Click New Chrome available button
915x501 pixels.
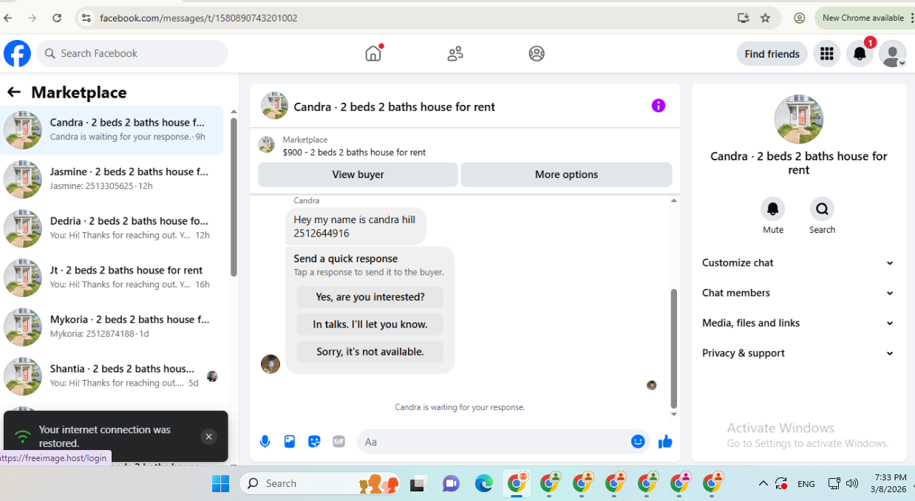863,18
